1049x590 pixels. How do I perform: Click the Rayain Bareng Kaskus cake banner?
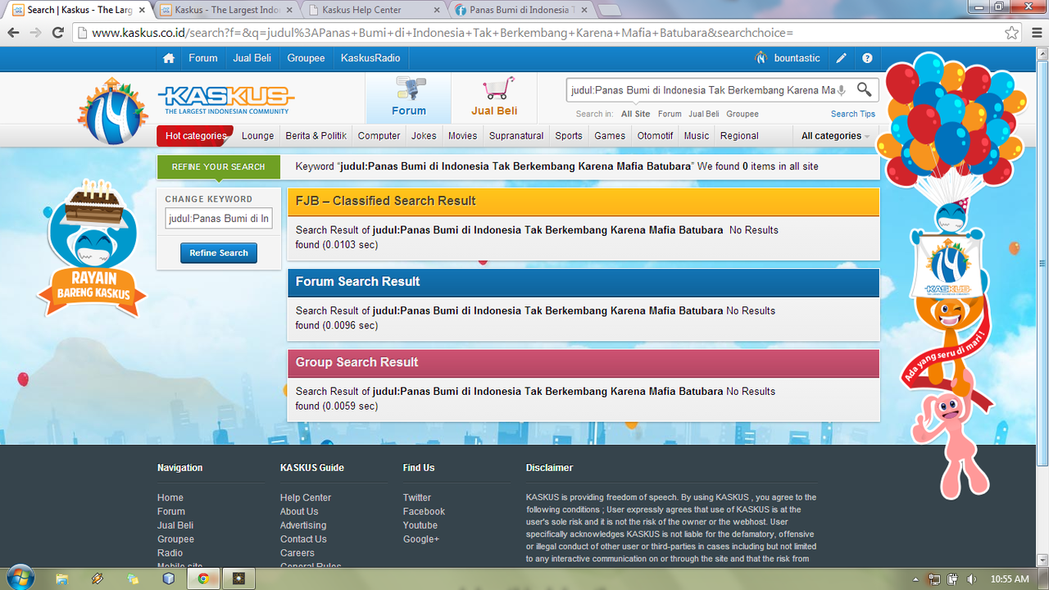click(x=93, y=248)
